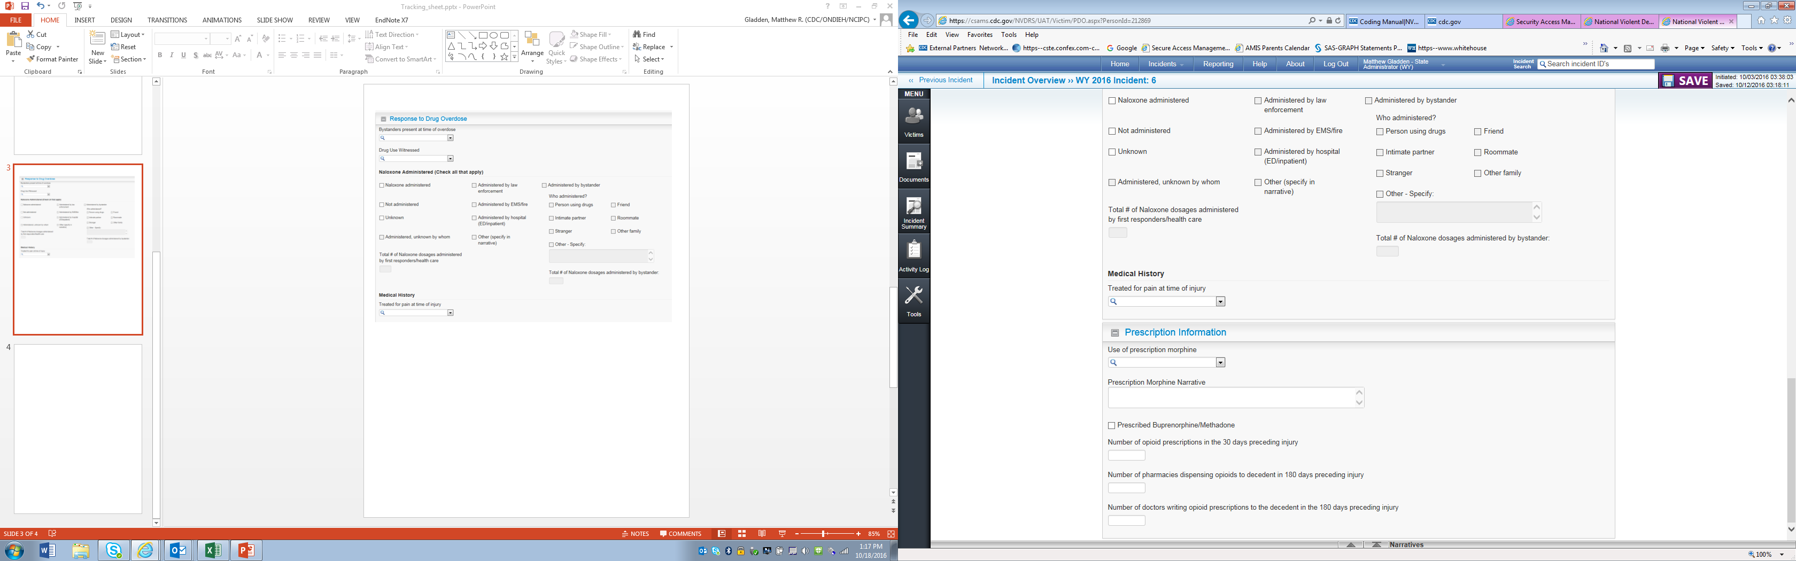
Task: Click the Undo arrow in PowerPoint
Action: pyautogui.click(x=41, y=5)
